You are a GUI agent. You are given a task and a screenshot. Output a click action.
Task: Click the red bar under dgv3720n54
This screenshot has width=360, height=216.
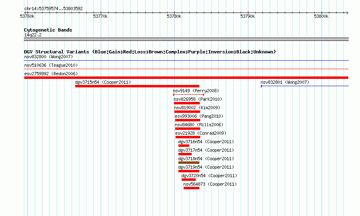[x=188, y=180]
